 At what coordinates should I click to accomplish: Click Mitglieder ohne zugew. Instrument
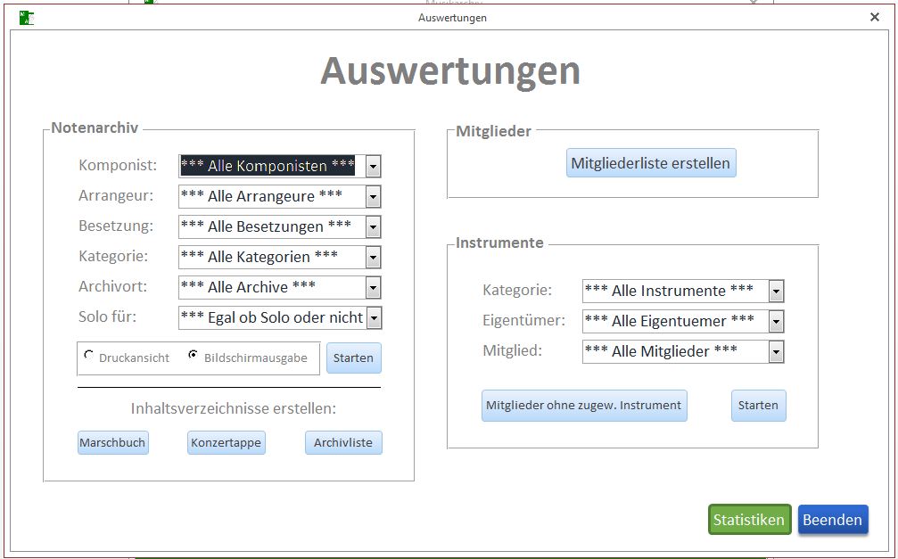point(583,406)
